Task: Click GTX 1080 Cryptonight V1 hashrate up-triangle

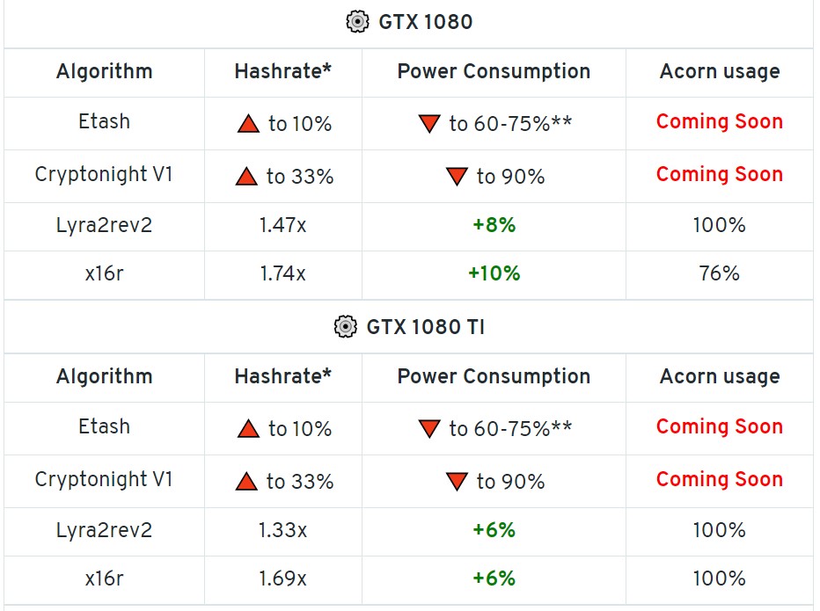Action: tap(246, 177)
